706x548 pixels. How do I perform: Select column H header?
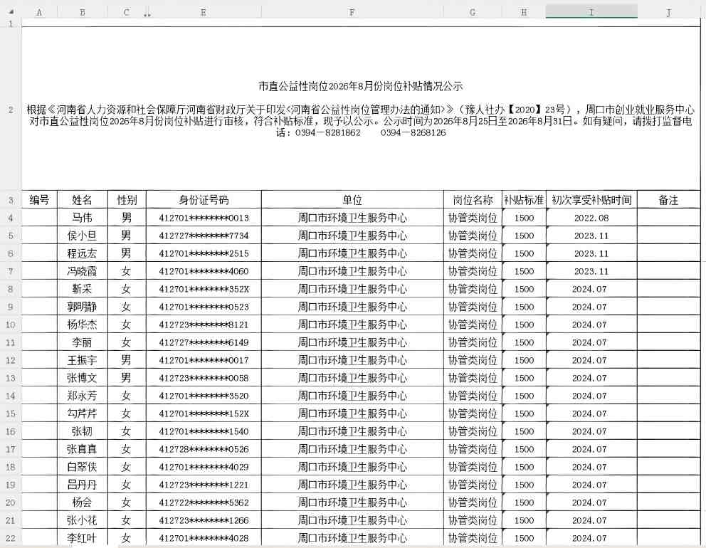click(x=524, y=12)
